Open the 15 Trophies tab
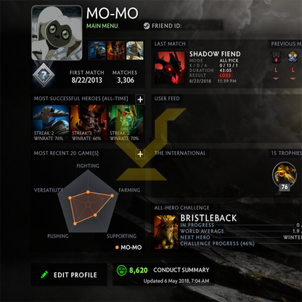Screen dimensions: 302x302 [286, 153]
